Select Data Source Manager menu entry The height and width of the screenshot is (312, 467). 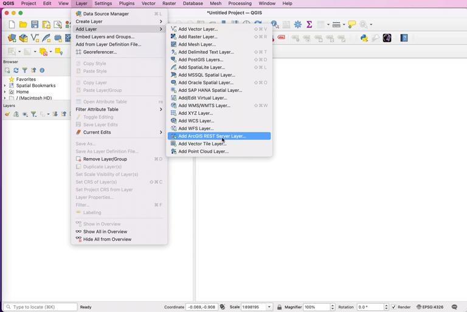tap(119, 14)
